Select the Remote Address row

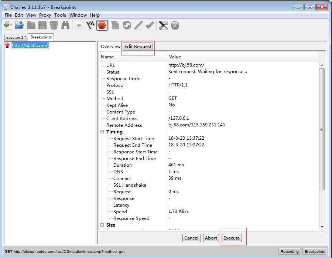[209, 125]
